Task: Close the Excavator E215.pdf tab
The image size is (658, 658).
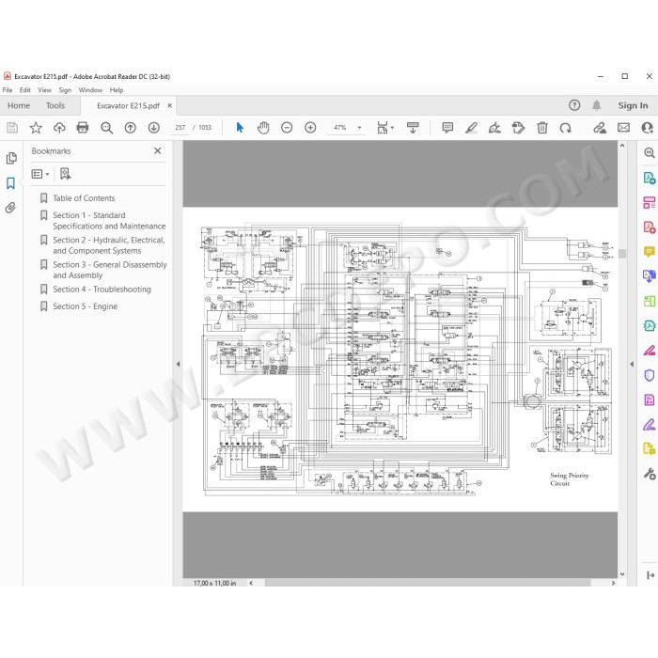Action: point(169,105)
